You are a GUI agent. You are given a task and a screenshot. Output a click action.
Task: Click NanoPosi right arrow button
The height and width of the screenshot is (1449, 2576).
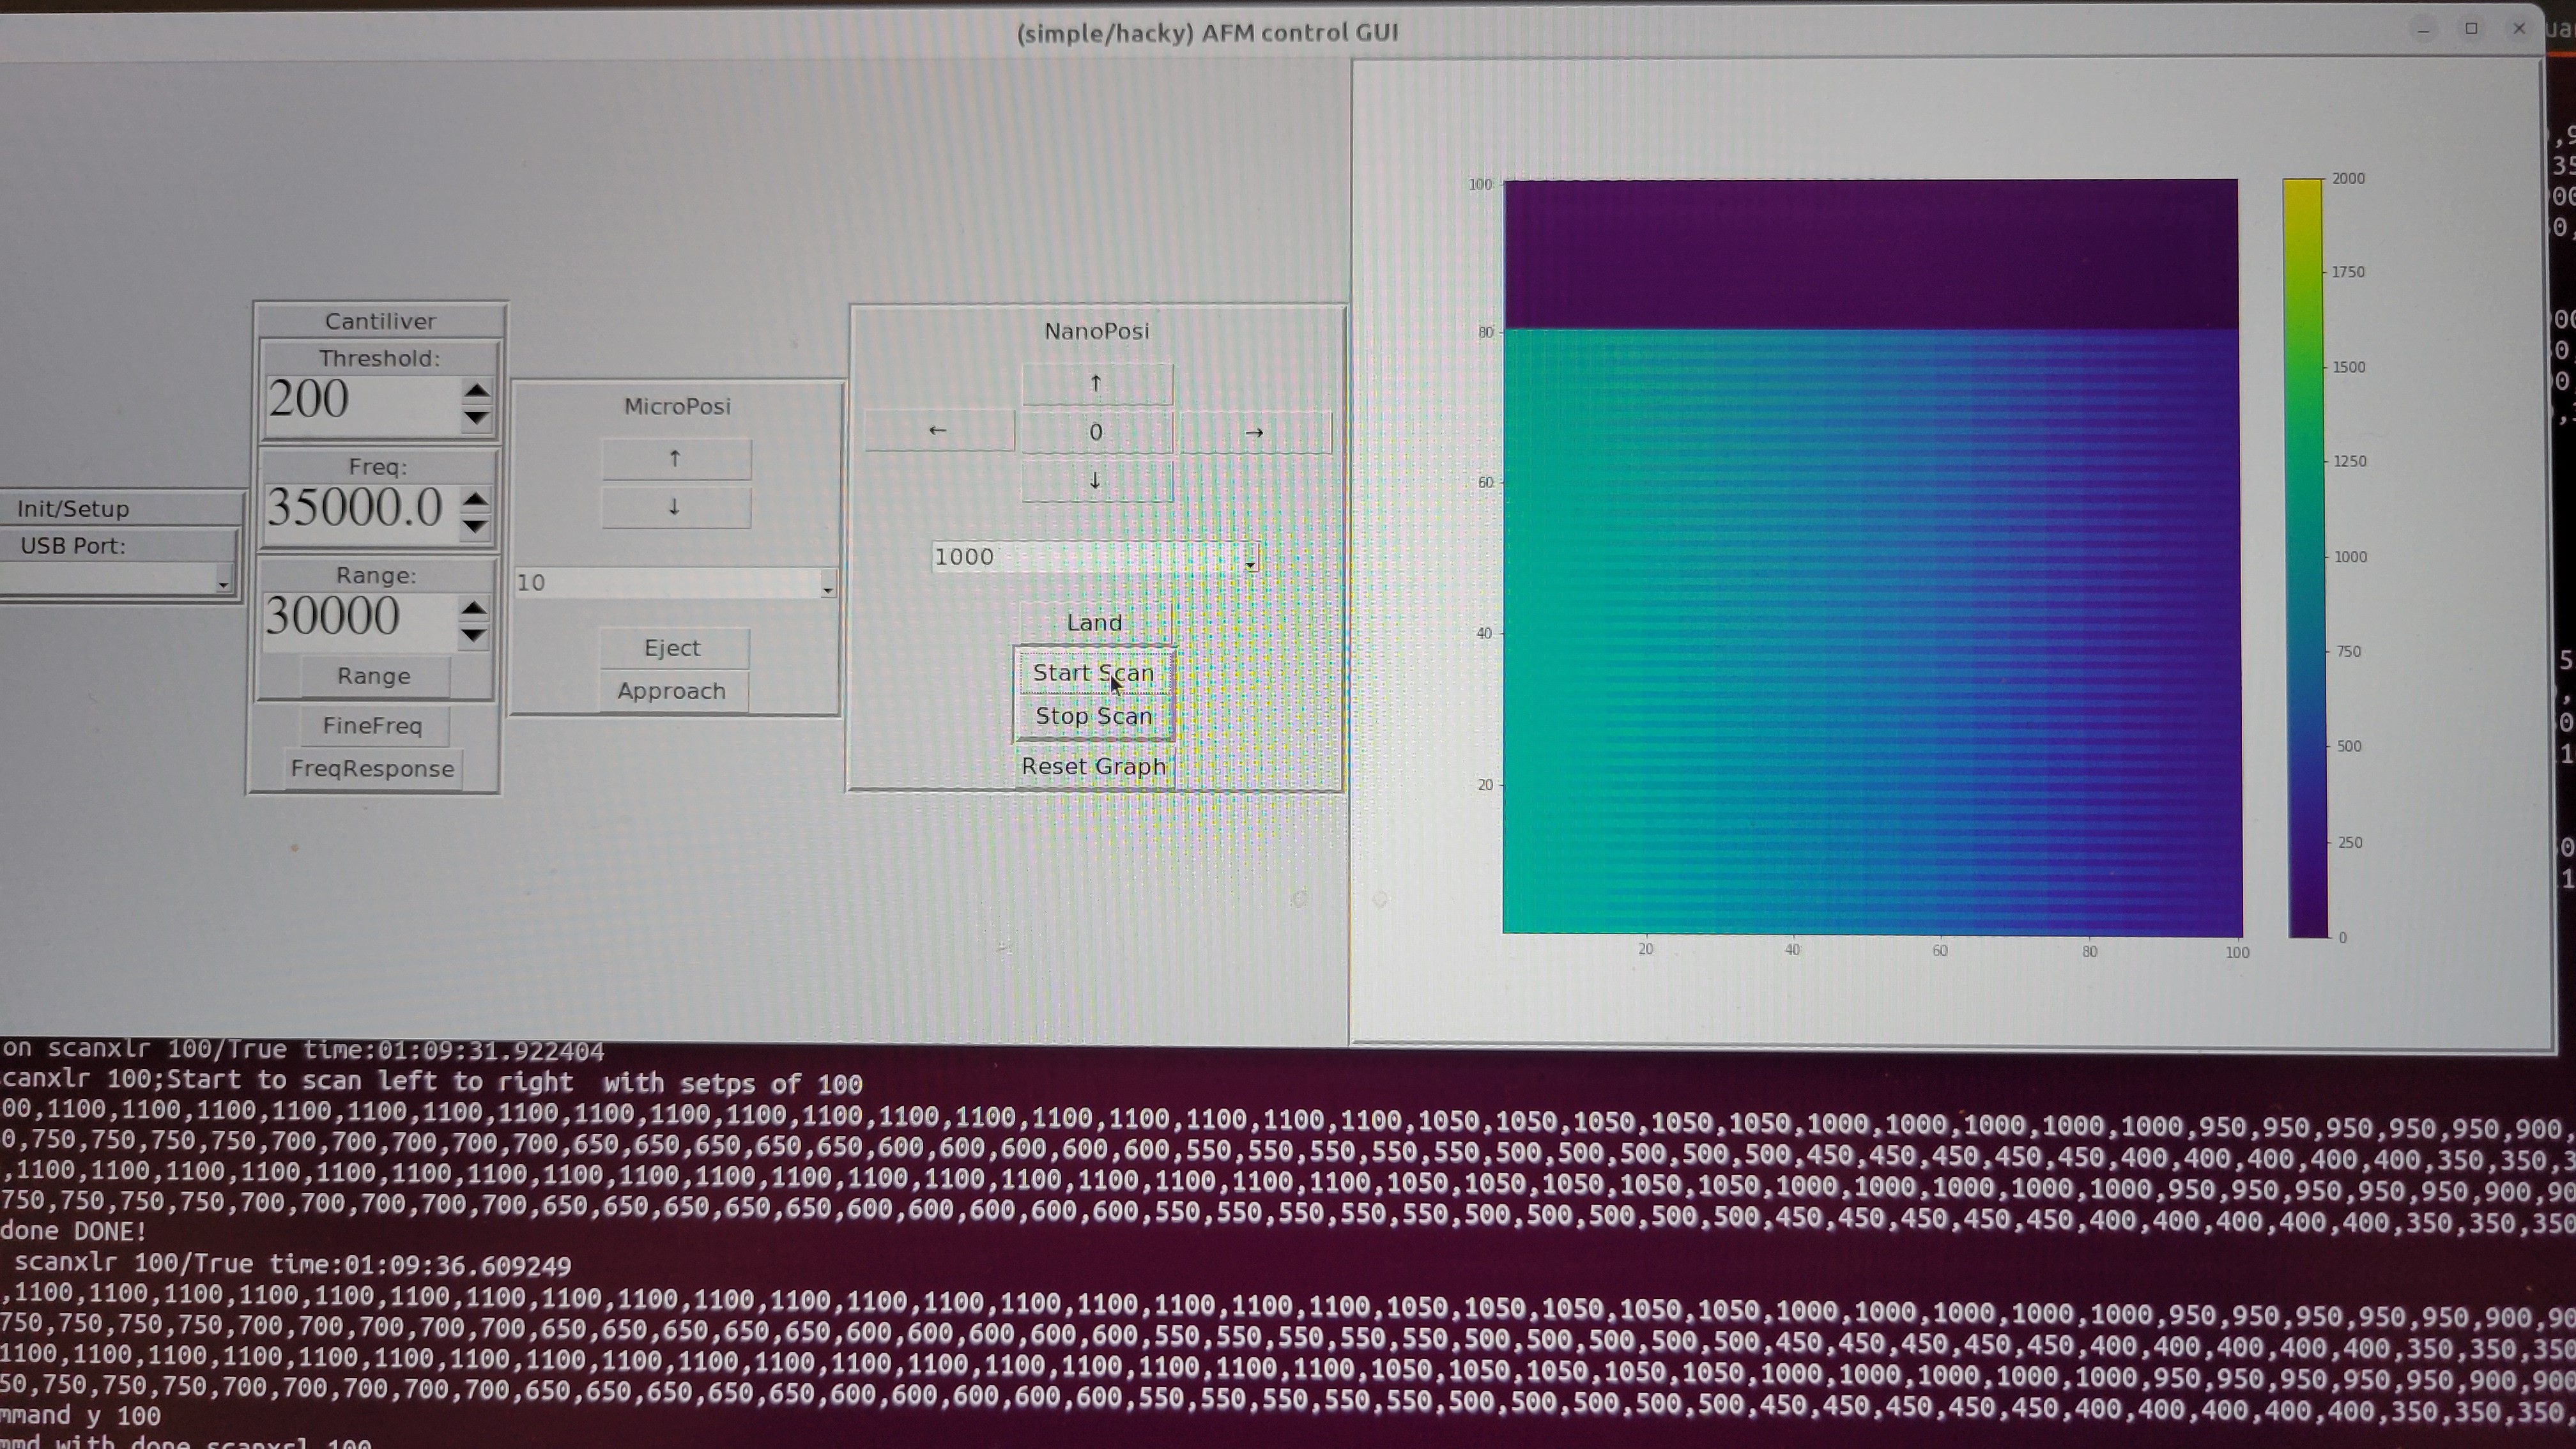pyautogui.click(x=1254, y=433)
